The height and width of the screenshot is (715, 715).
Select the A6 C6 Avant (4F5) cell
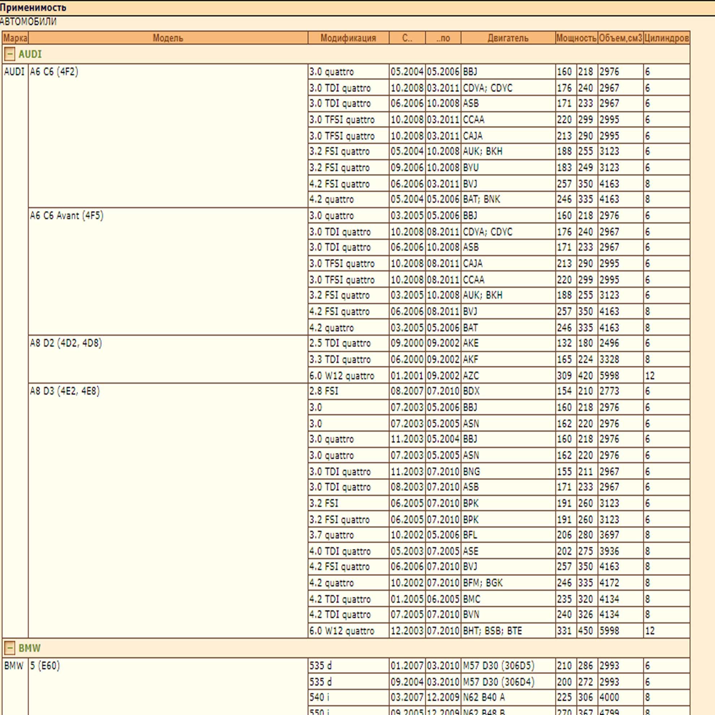(66, 215)
